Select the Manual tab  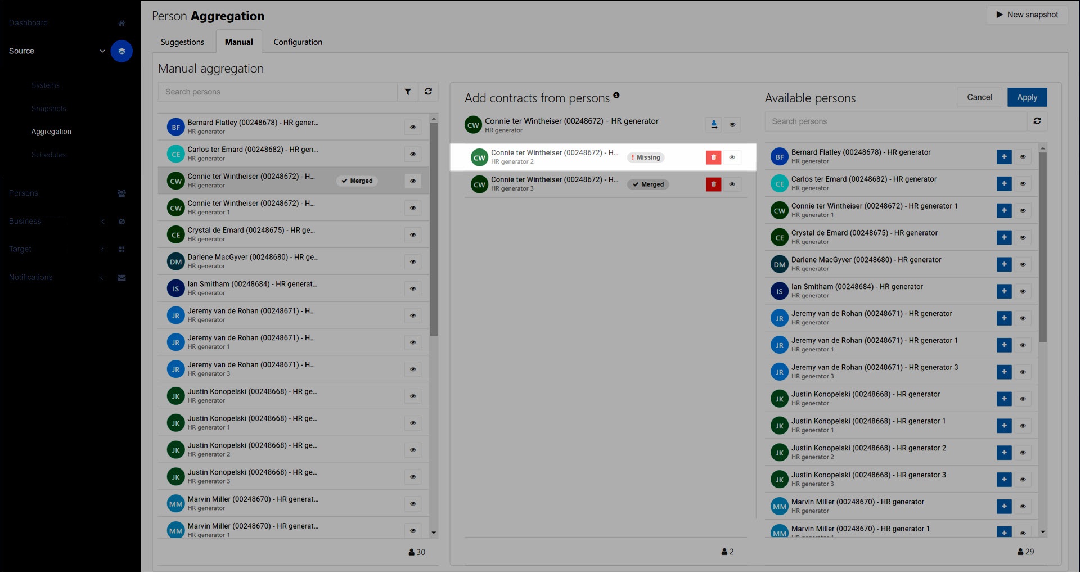click(x=239, y=42)
